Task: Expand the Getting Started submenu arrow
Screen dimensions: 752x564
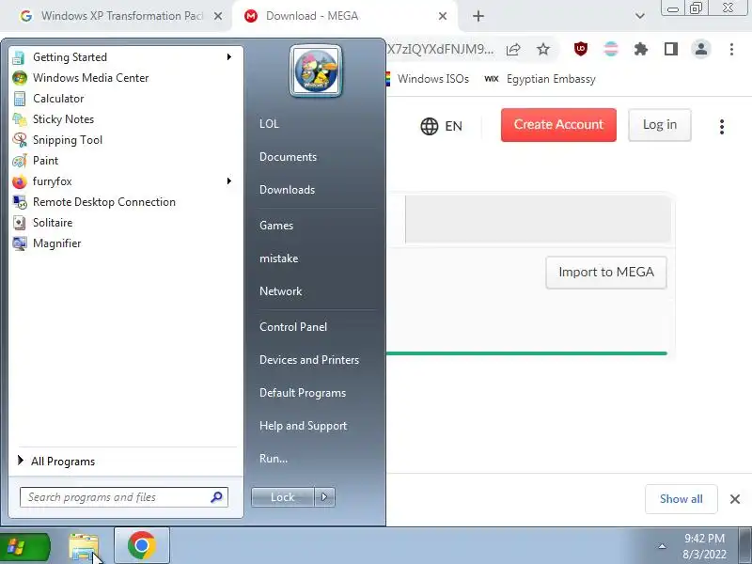Action: coord(229,57)
